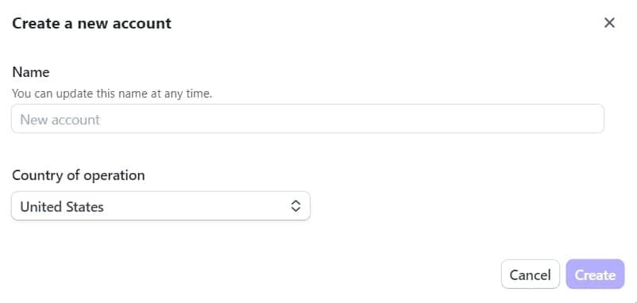Click the 'You can update this name' hint
This screenshot has height=303, width=637.
112,94
